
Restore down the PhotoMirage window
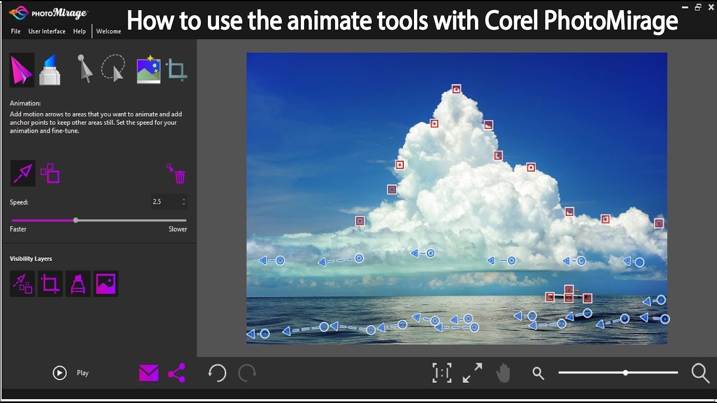tap(698, 7)
